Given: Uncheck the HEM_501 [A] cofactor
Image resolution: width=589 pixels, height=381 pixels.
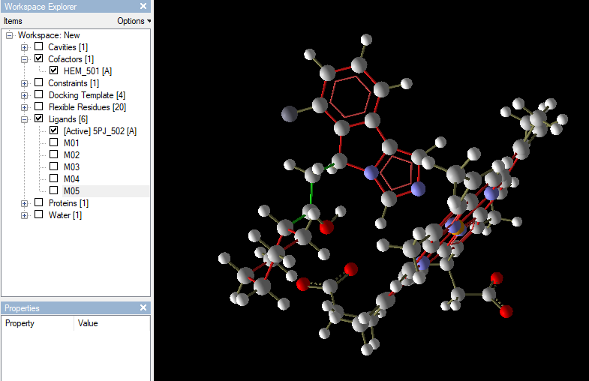Looking at the screenshot, I should [x=54, y=70].
